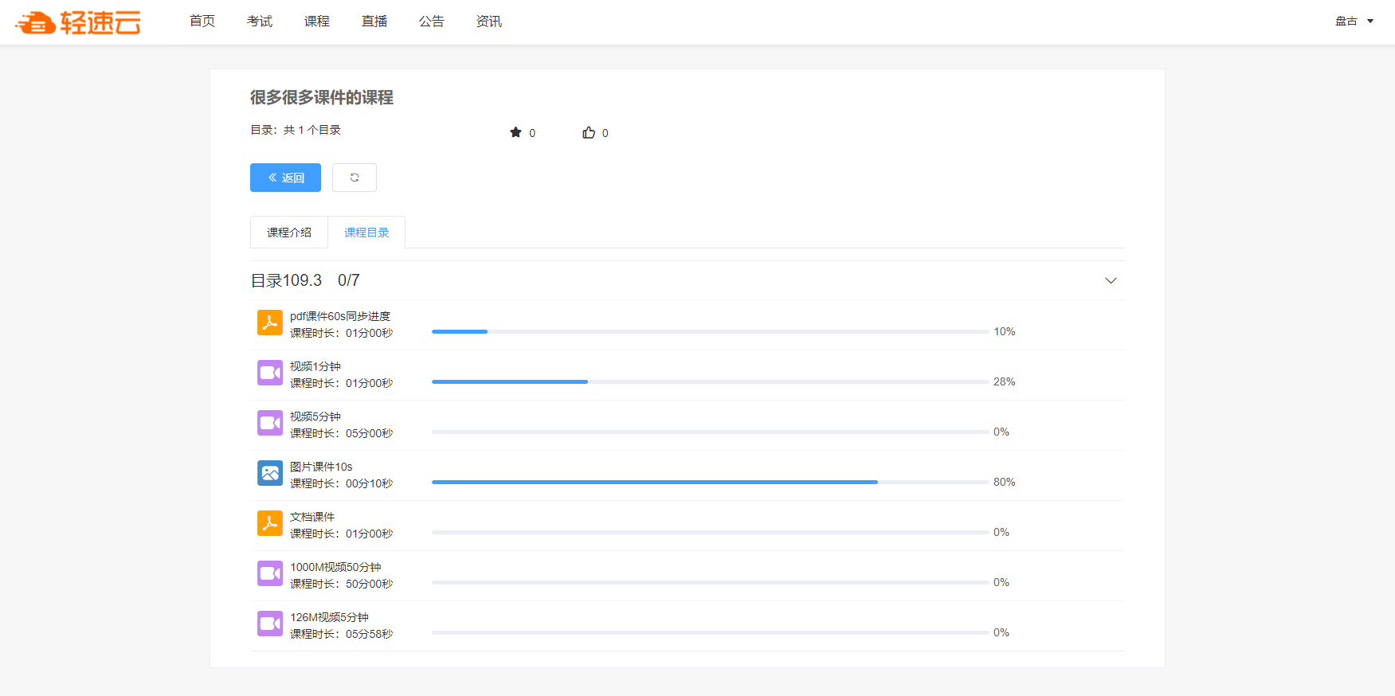Open the 1000M视频50分钟 video icon
The image size is (1395, 696).
click(x=270, y=573)
